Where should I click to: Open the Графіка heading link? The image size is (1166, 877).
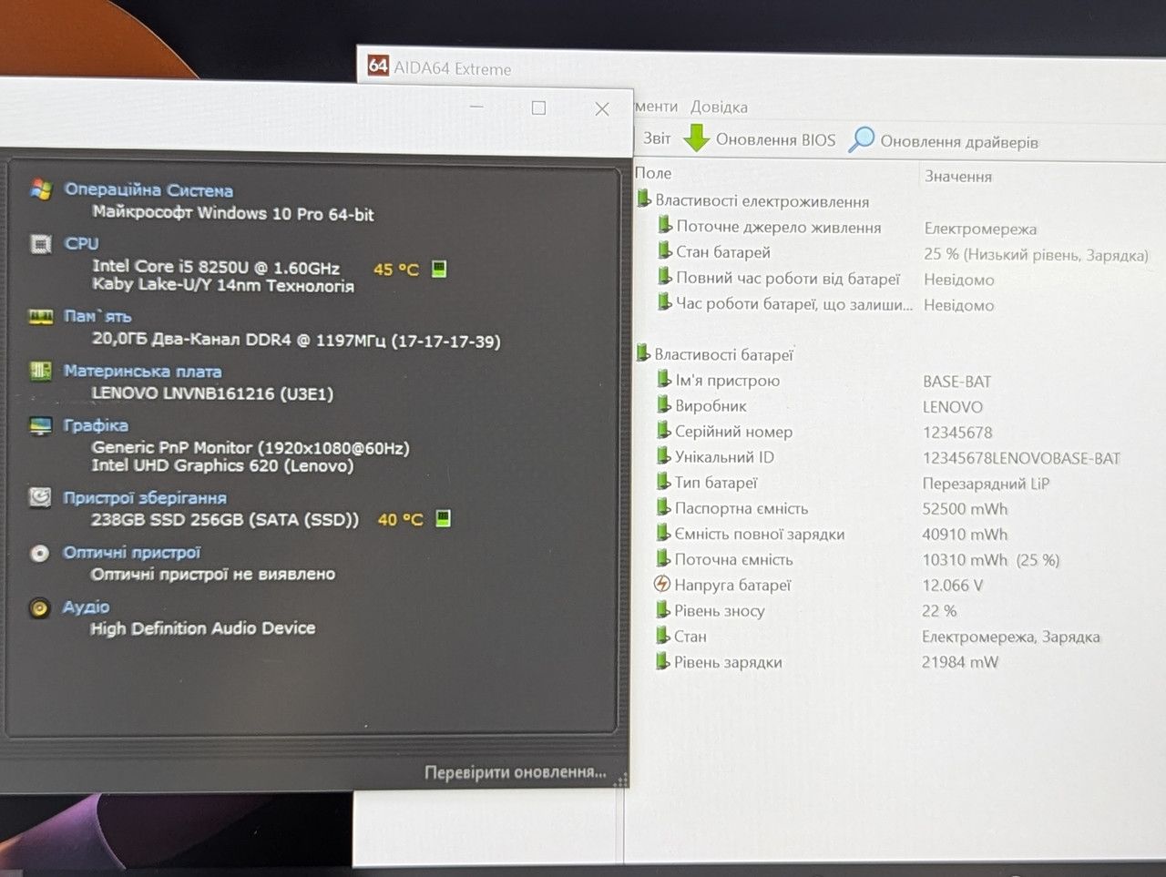(96, 425)
